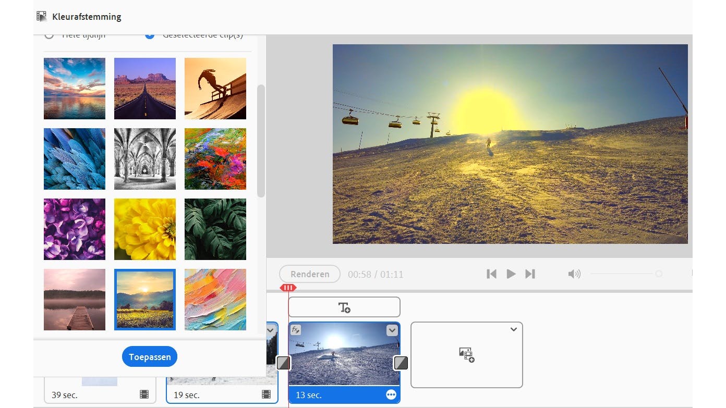Open the fx icon on 13 sec. clip
This screenshot has height=408, width=726.
[296, 330]
